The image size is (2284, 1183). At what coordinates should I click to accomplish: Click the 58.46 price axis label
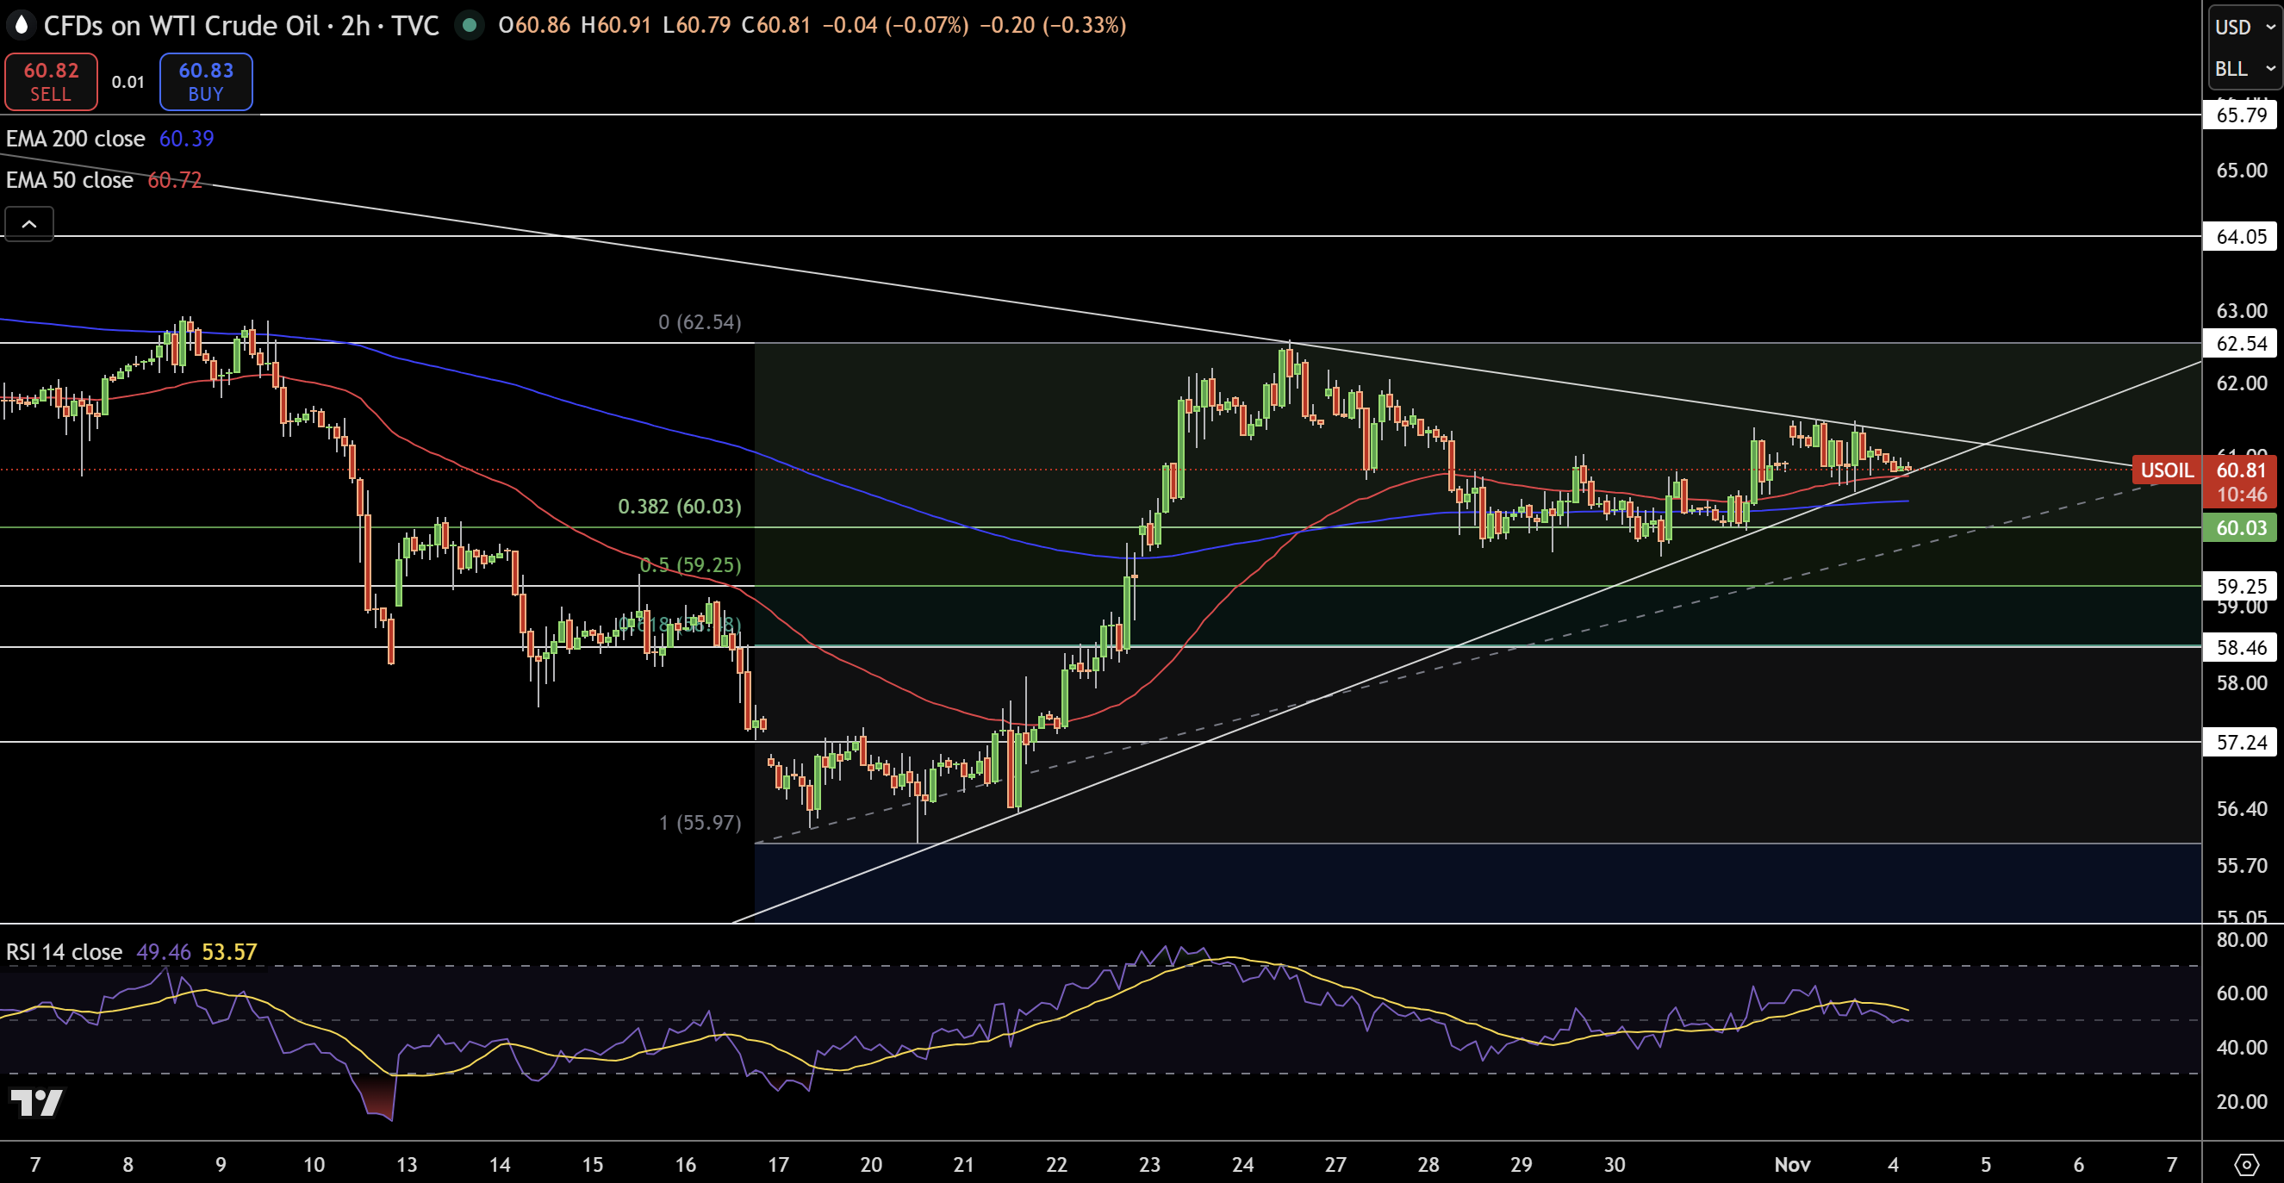click(x=2241, y=647)
